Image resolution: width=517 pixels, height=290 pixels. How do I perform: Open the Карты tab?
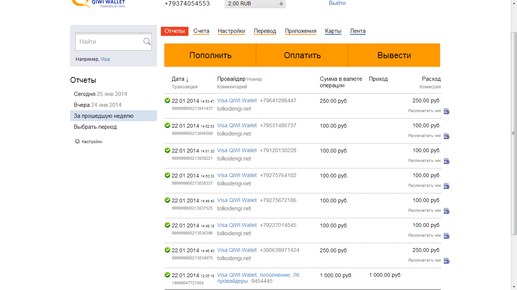(333, 31)
